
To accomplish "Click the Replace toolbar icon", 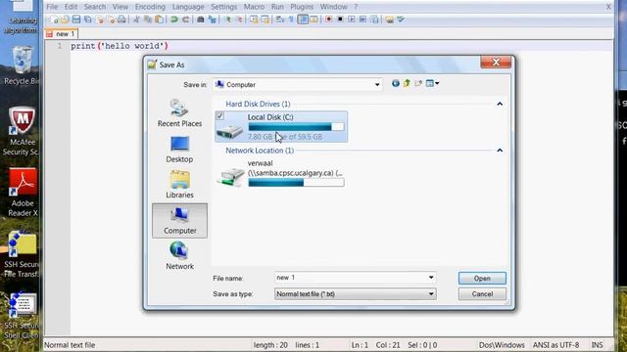I will pos(212,20).
